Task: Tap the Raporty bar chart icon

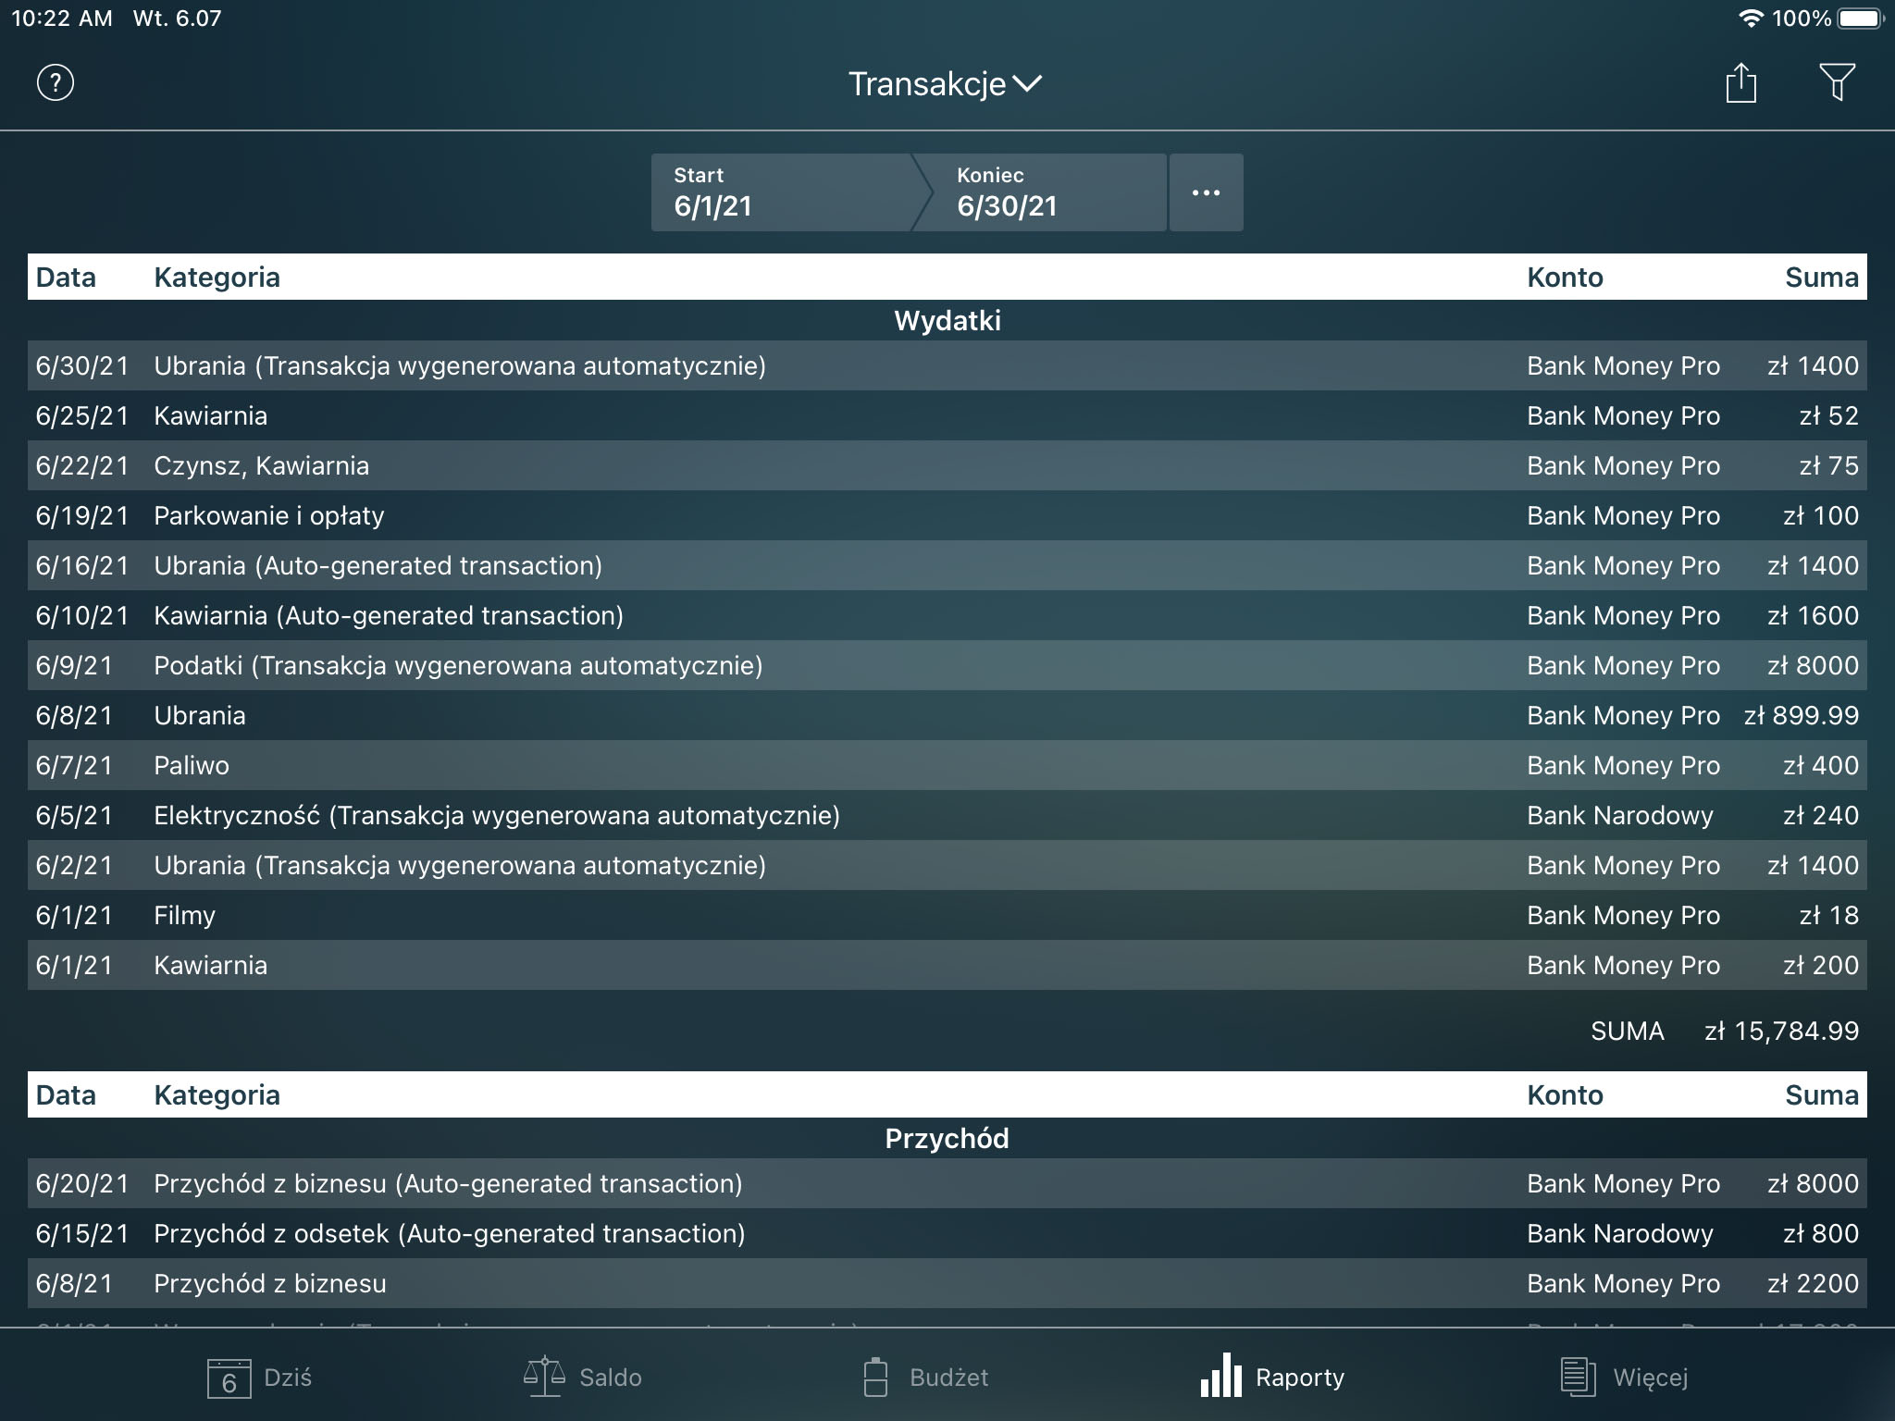Action: tap(1221, 1376)
